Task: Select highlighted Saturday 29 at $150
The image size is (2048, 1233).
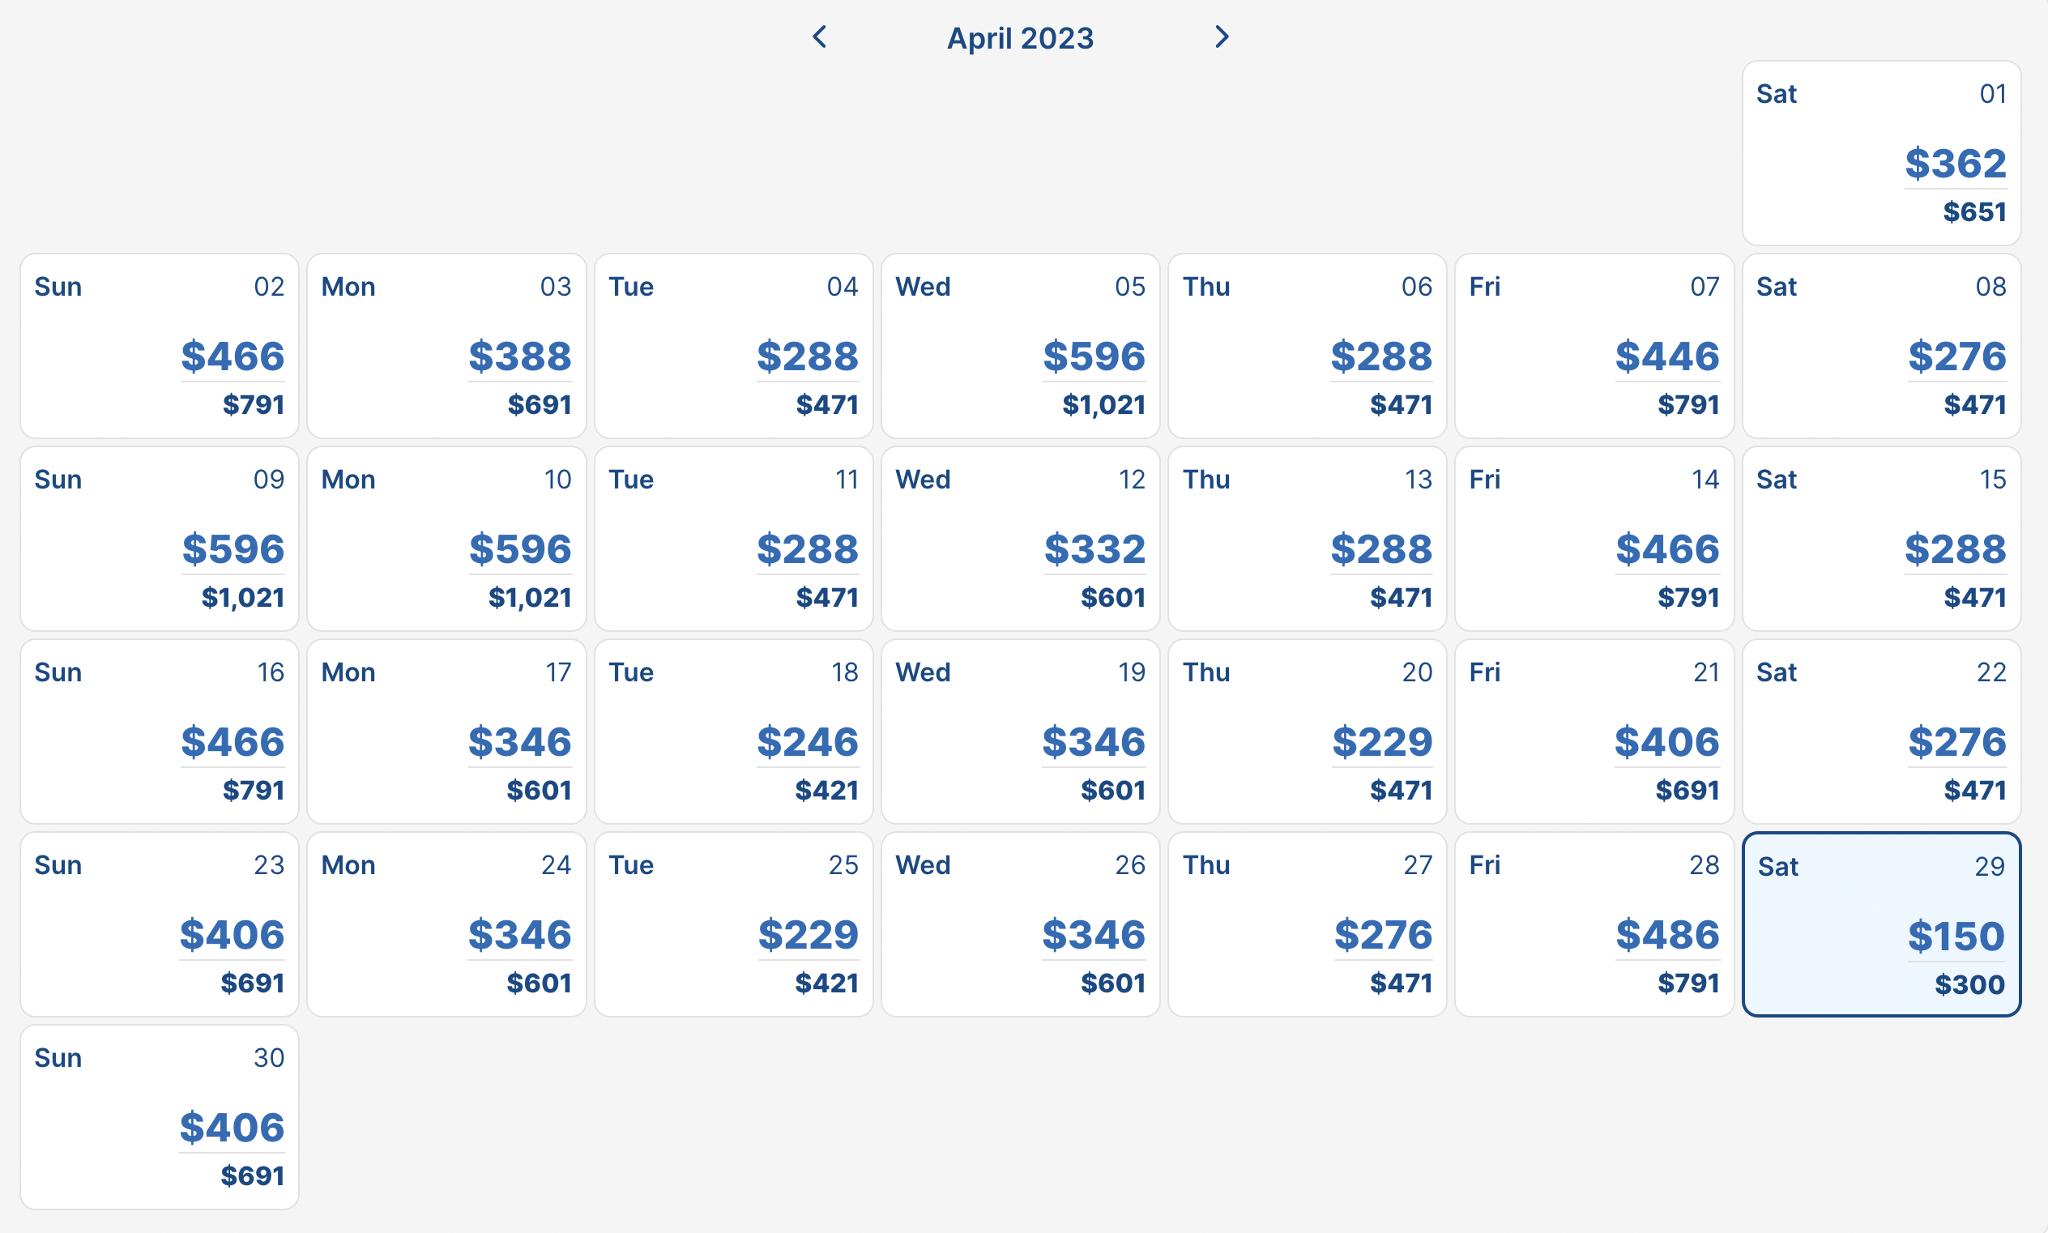Action: [x=1881, y=924]
